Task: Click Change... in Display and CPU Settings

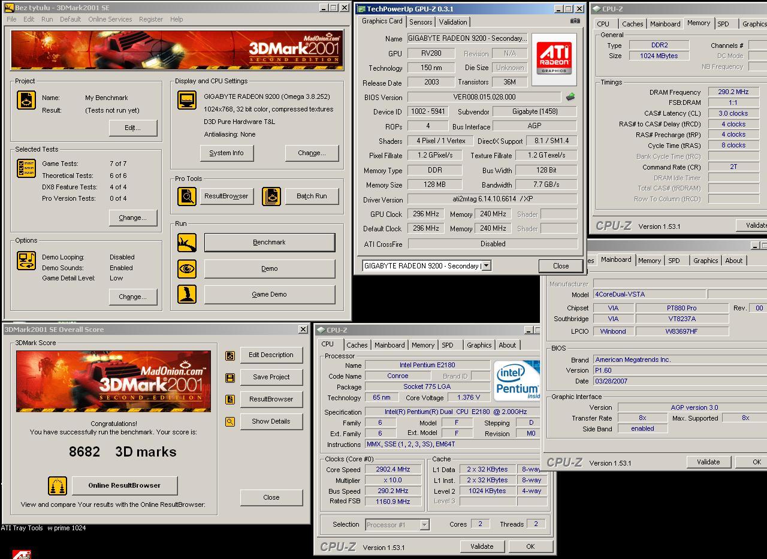Action: (312, 153)
